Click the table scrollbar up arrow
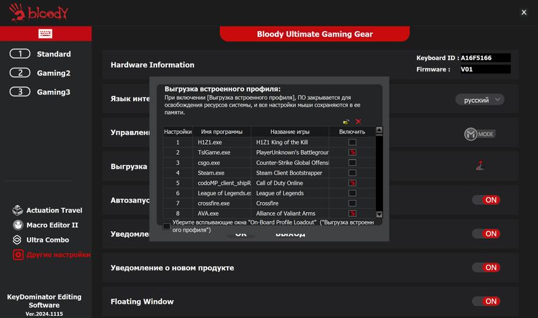The image size is (538, 318). click(x=379, y=130)
